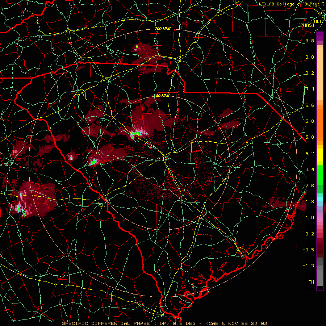The width and height of the screenshot is (326, 326).
Task: Click the 6.6 value on the color scale
Action: 310,105
